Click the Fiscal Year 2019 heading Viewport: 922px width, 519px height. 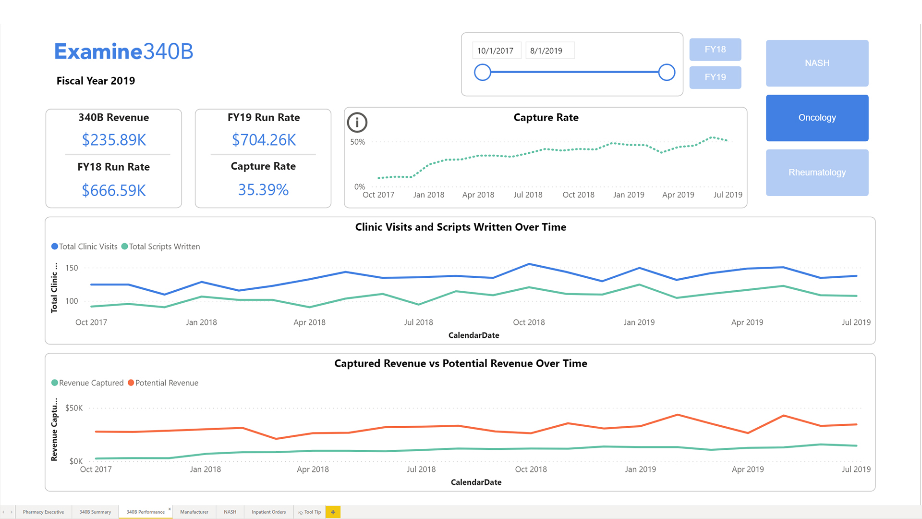click(x=96, y=81)
